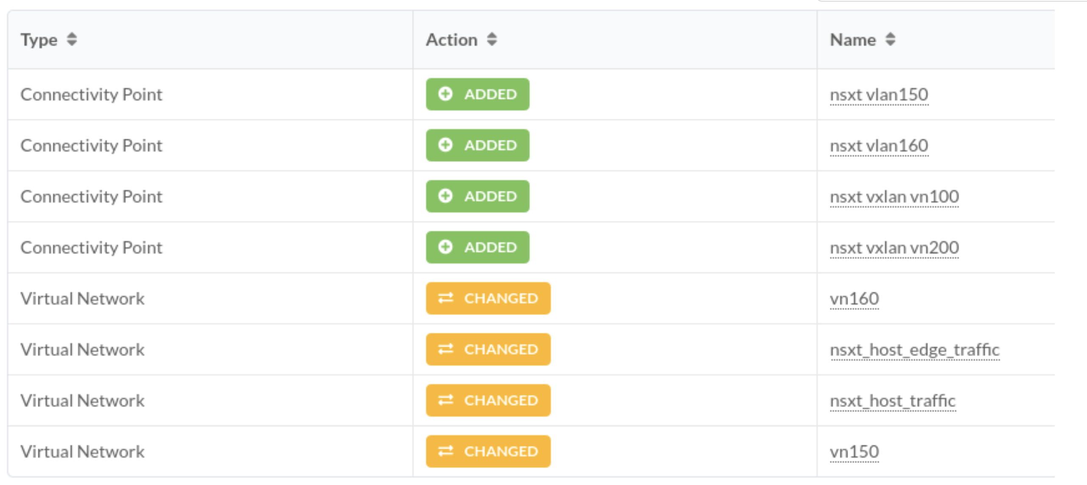Sort table by Type column arrows
The height and width of the screenshot is (485, 1087).
click(x=72, y=39)
